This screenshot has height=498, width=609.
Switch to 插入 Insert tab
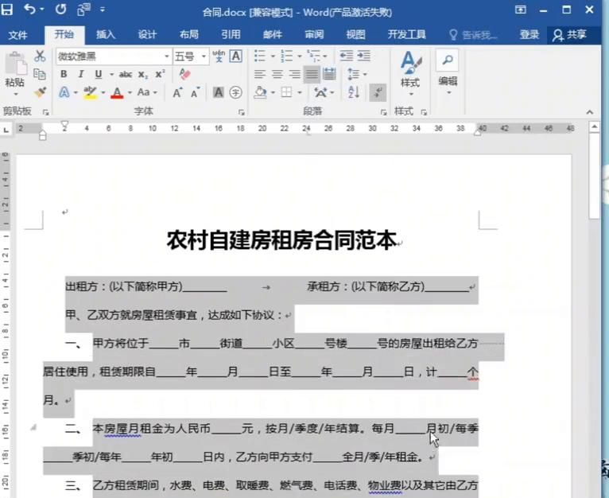point(106,34)
